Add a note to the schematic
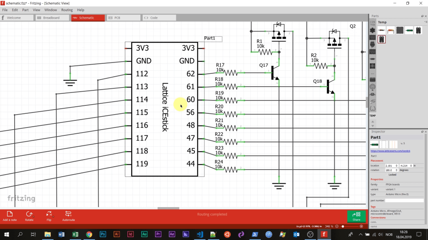Image resolution: width=428 pixels, height=240 pixels. coord(9,215)
